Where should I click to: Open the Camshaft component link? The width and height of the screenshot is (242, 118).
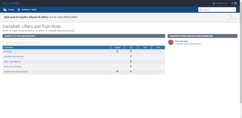(8, 52)
